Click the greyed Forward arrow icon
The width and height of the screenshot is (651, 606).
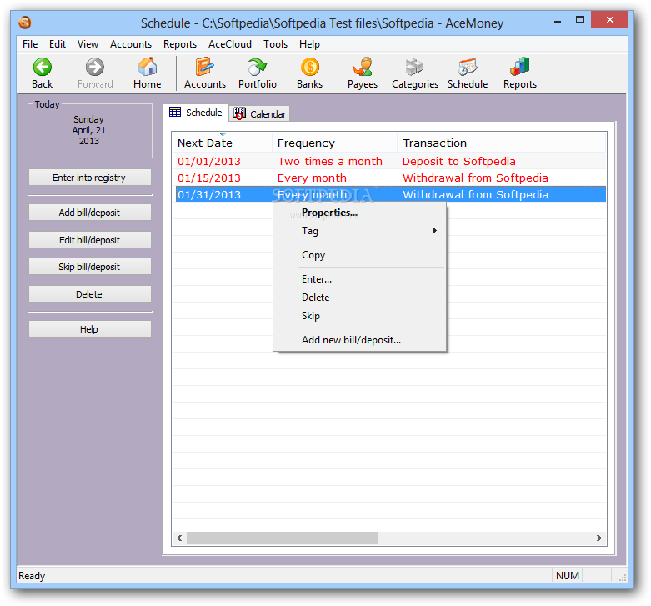point(95,67)
